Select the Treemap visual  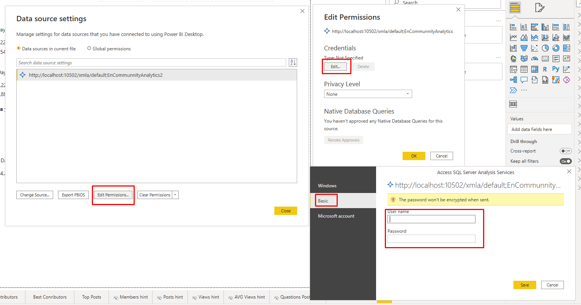coord(567,48)
